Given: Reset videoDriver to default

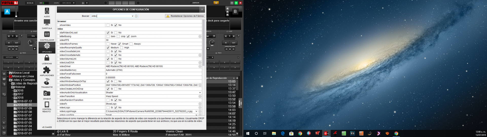Looking at the screenshot, I should [x=200, y=66].
